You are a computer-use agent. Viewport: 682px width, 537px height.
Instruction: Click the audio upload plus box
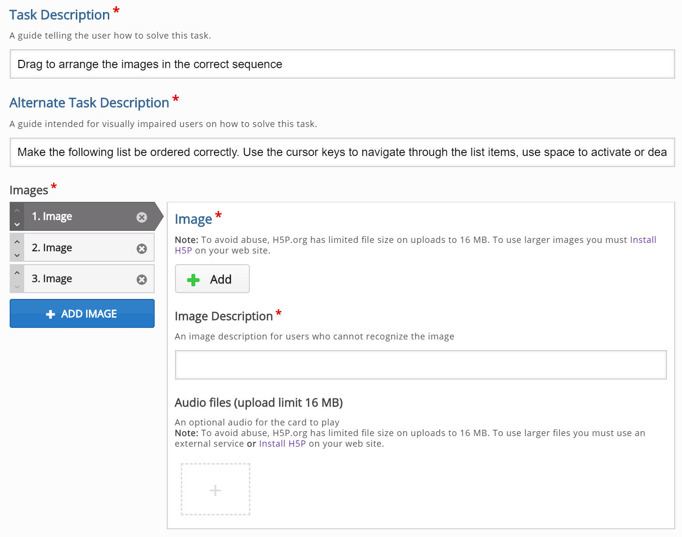pos(216,490)
